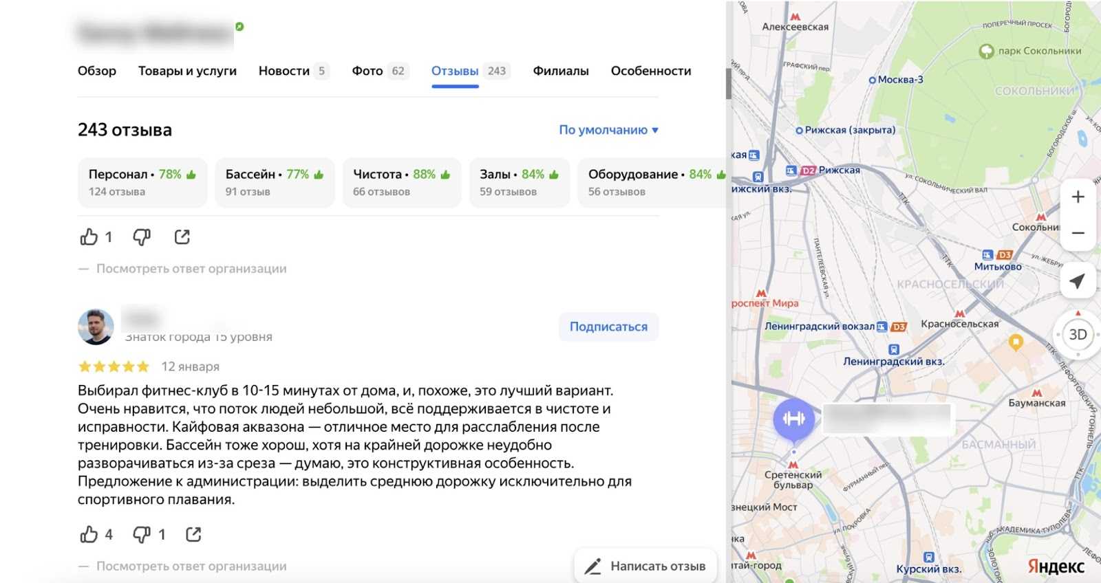Open the Филиалы tab

(561, 71)
